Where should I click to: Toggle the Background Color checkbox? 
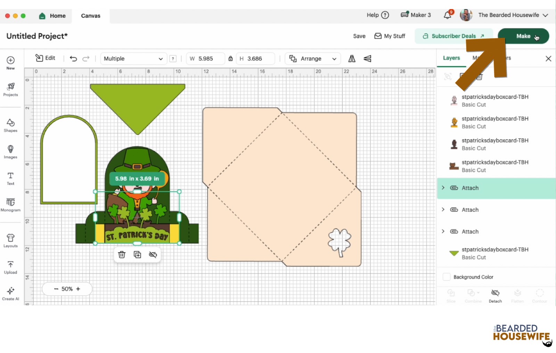tap(447, 277)
